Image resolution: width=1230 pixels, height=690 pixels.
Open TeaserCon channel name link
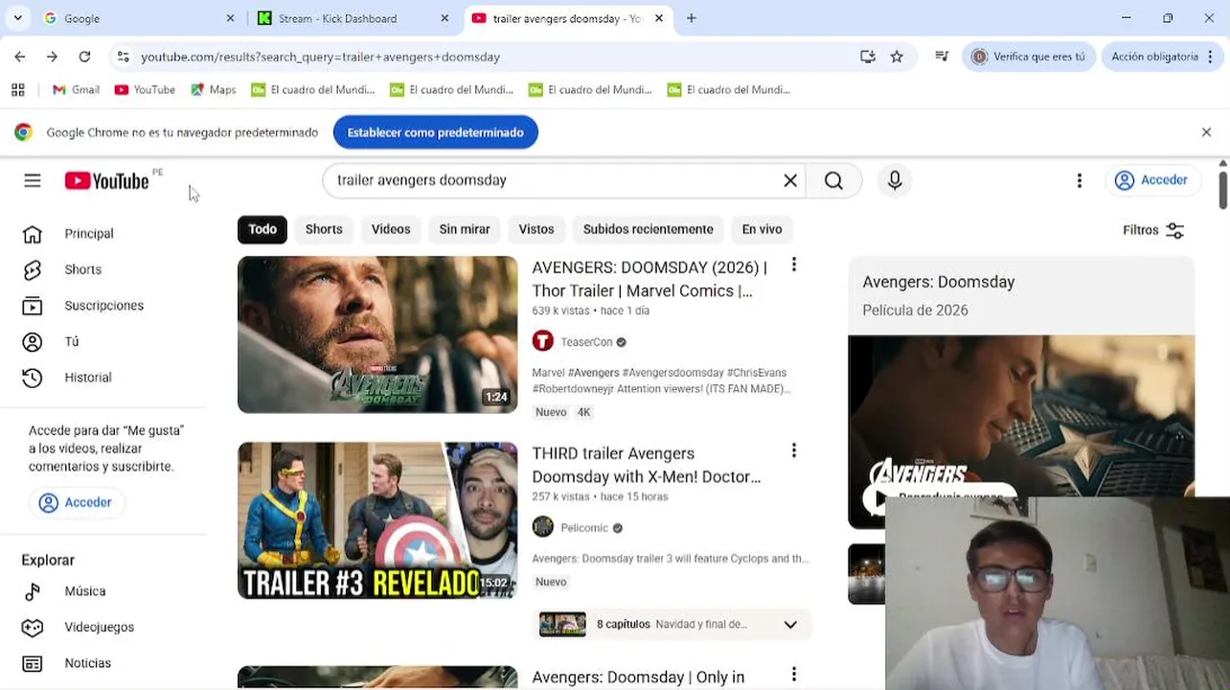pos(586,342)
